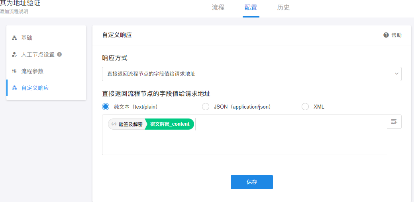Viewport: 414px width, 202px height.
Task: Open the 响应方式 dropdown
Action: [251, 74]
